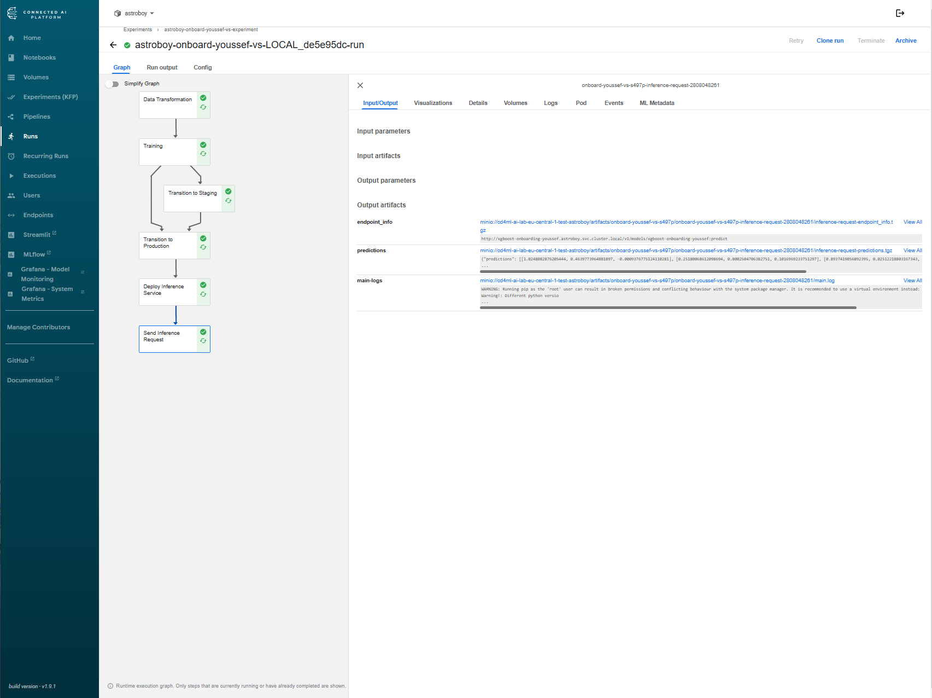Open the Details tab in side panel
This screenshot has height=698, width=932.
478,103
